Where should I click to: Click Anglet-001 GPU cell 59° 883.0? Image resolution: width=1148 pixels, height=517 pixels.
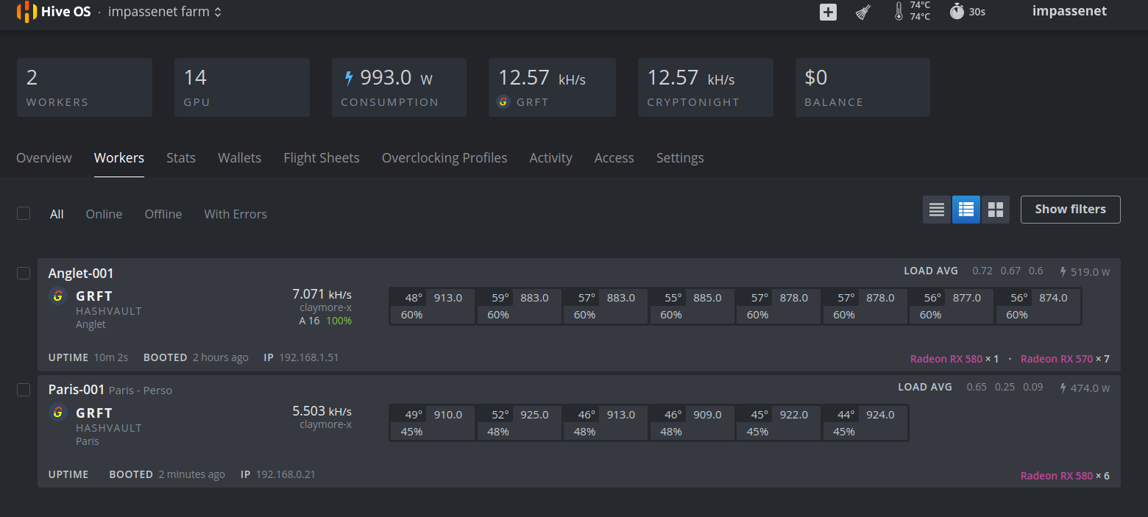click(519, 306)
